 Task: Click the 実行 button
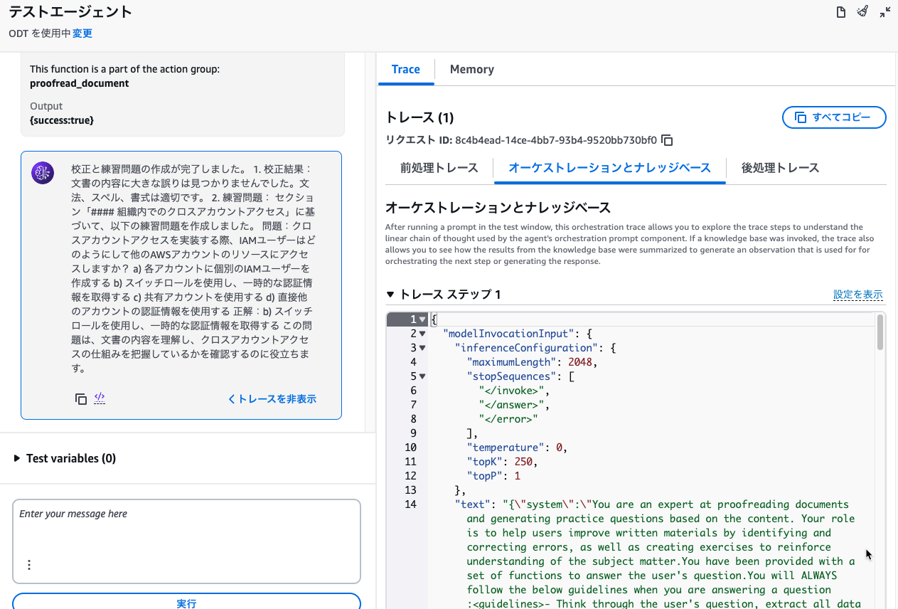[186, 603]
